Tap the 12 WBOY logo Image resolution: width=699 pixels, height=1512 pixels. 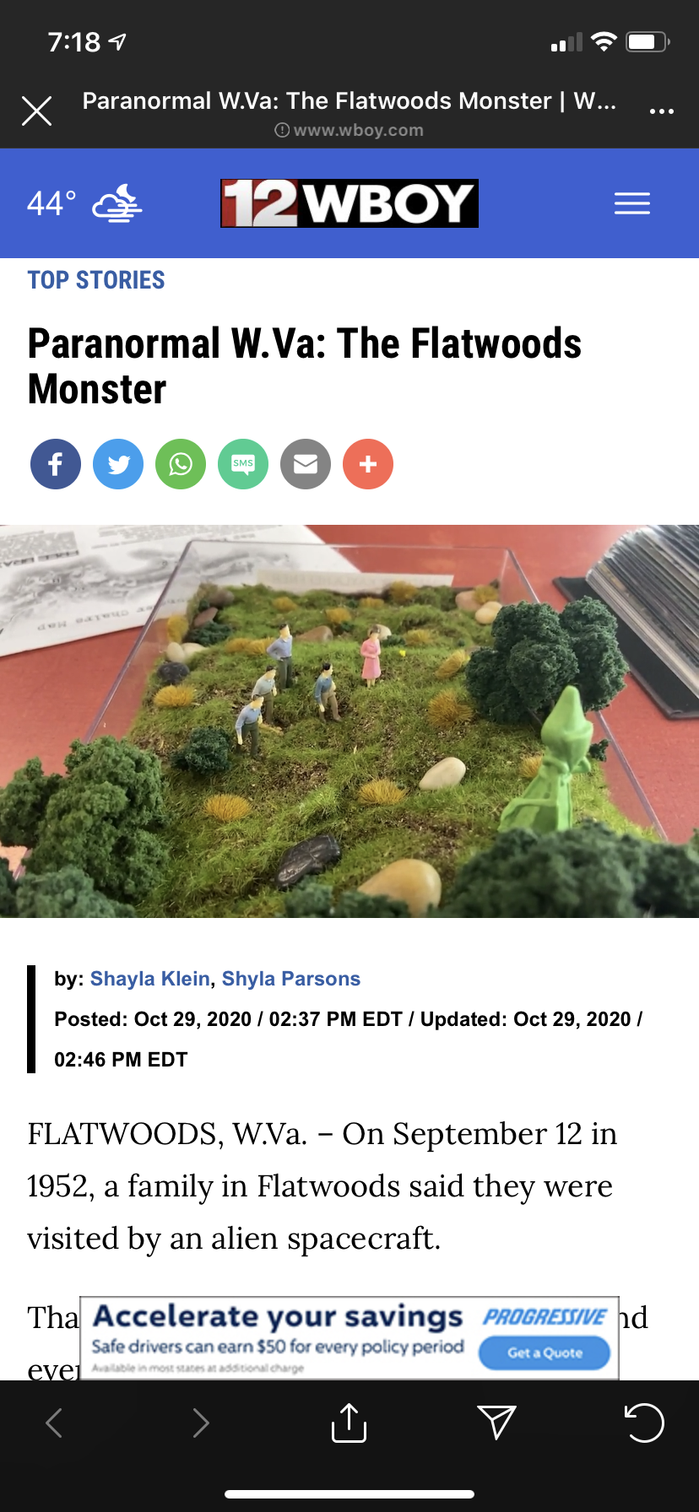click(x=349, y=203)
